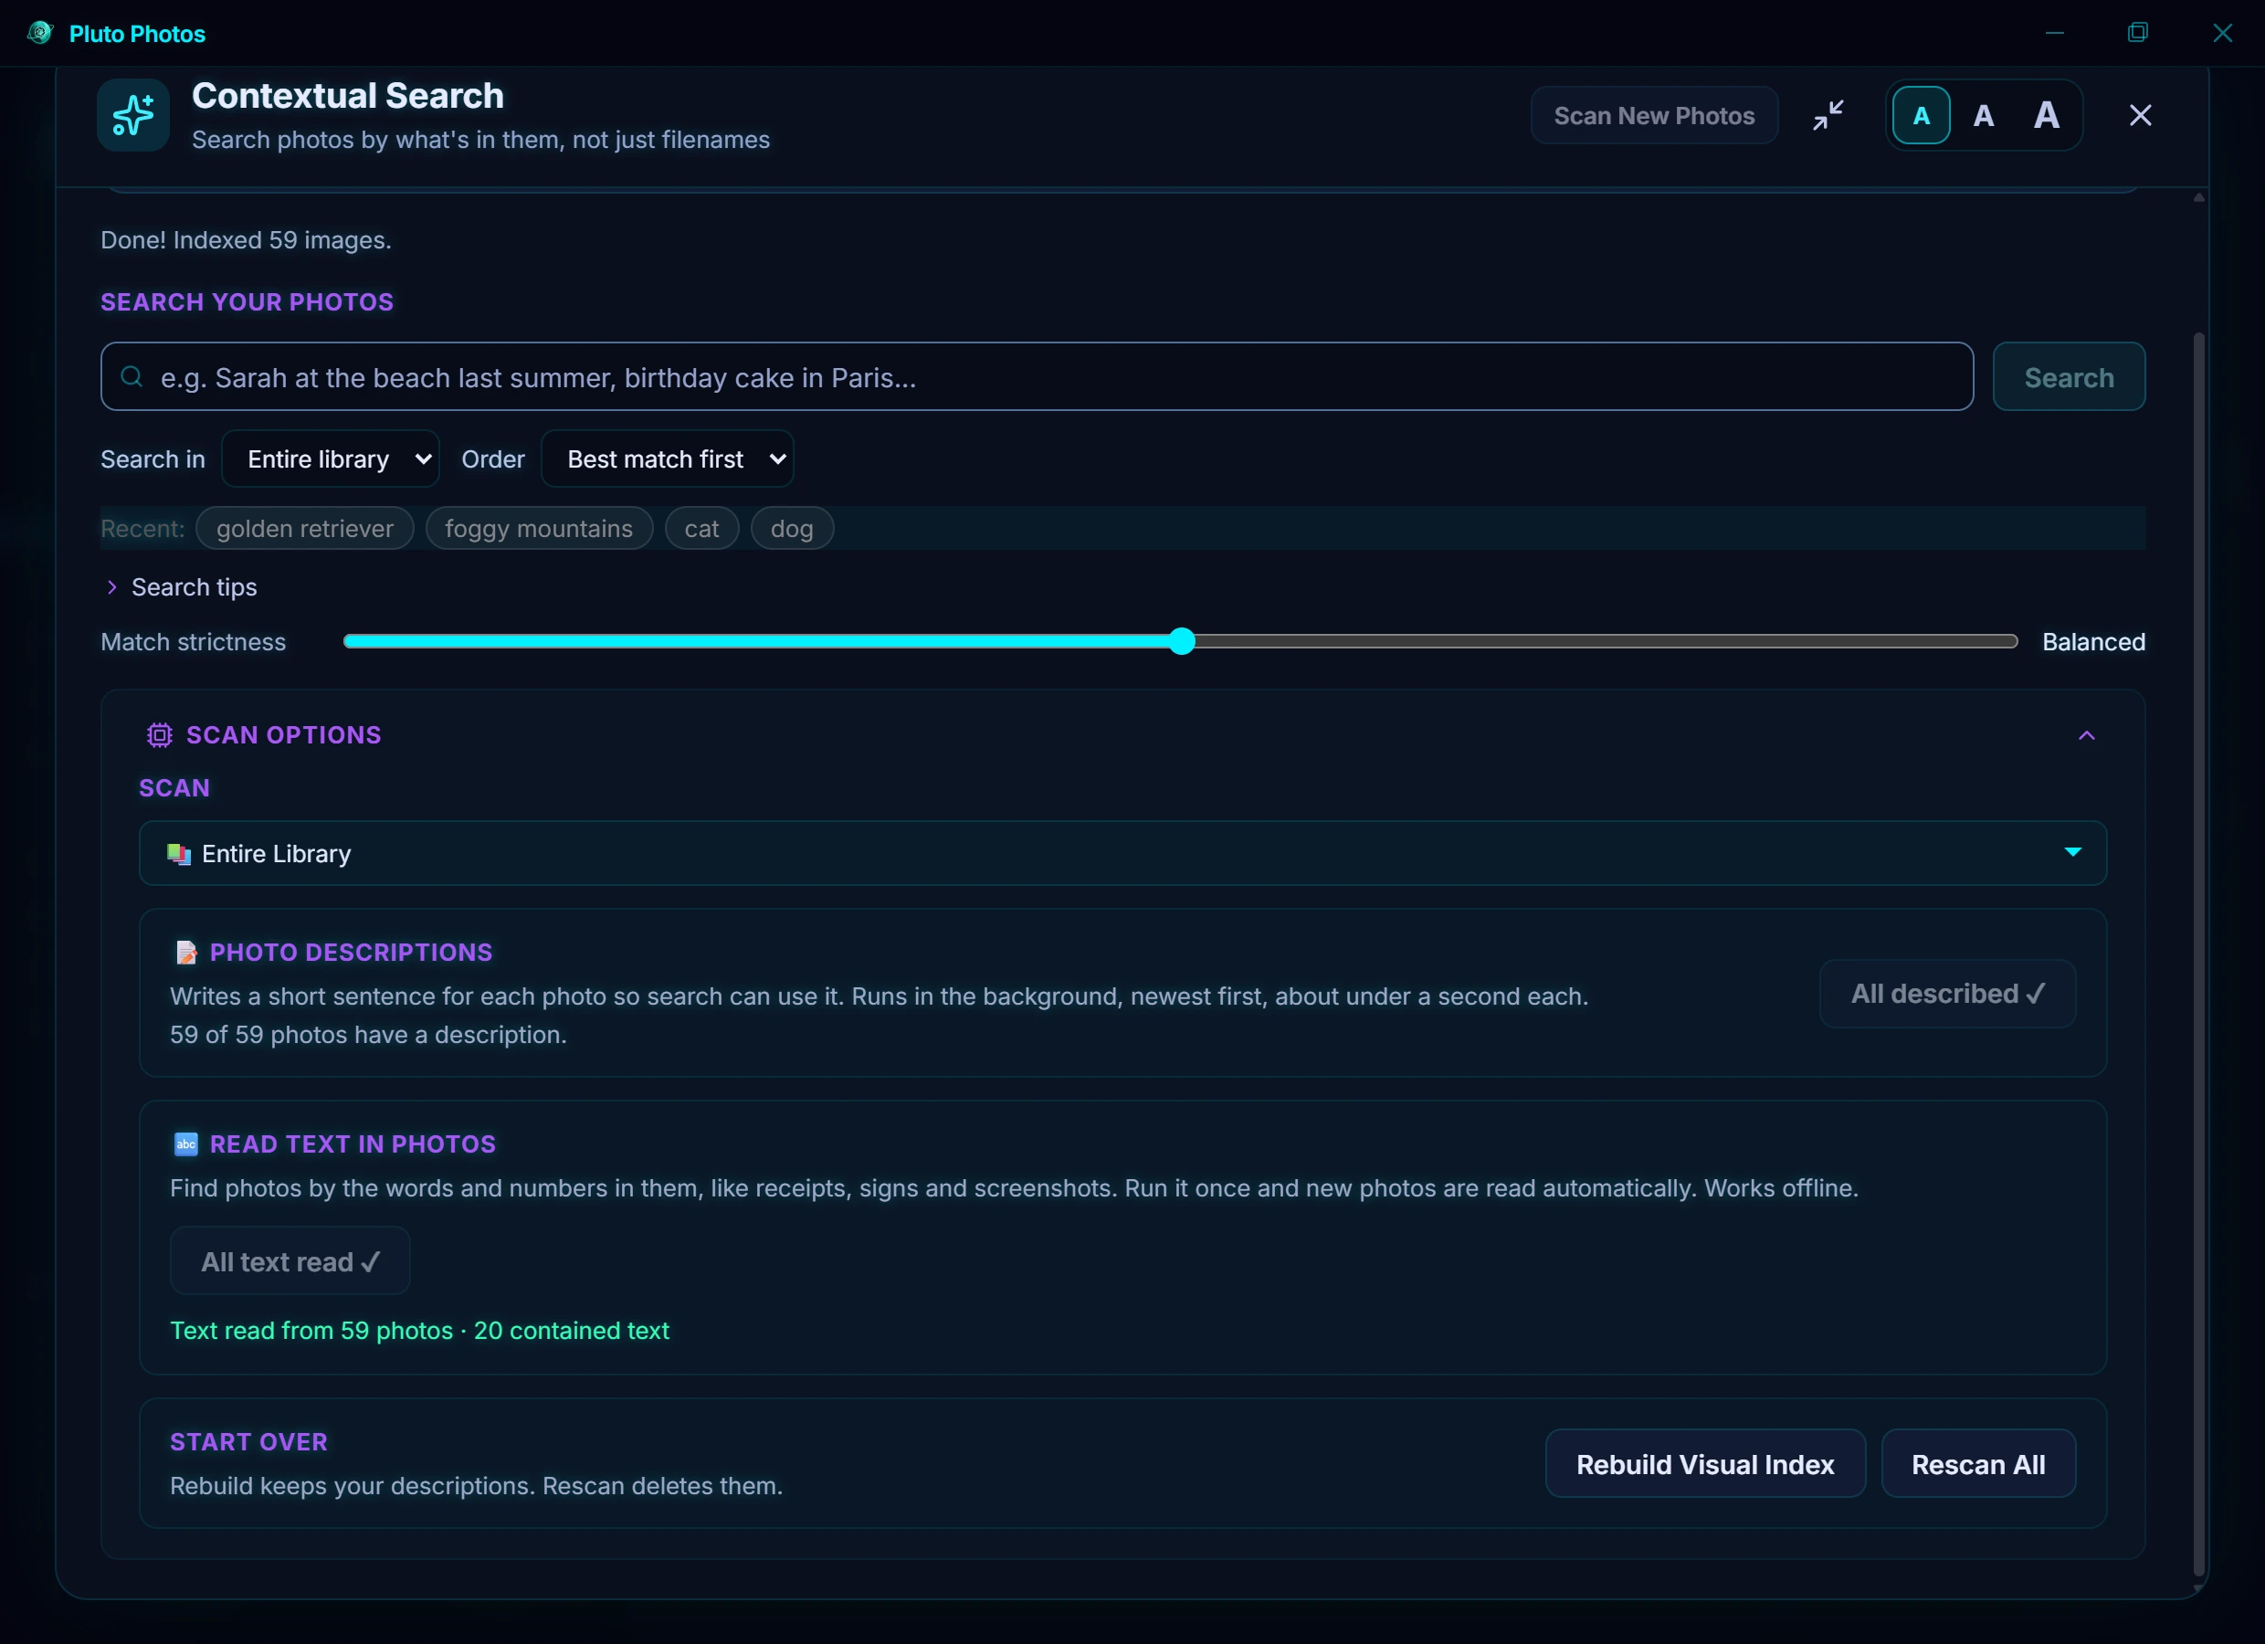Click 59 of 59 photos have a description
The width and height of the screenshot is (2265, 1644).
(x=368, y=1035)
